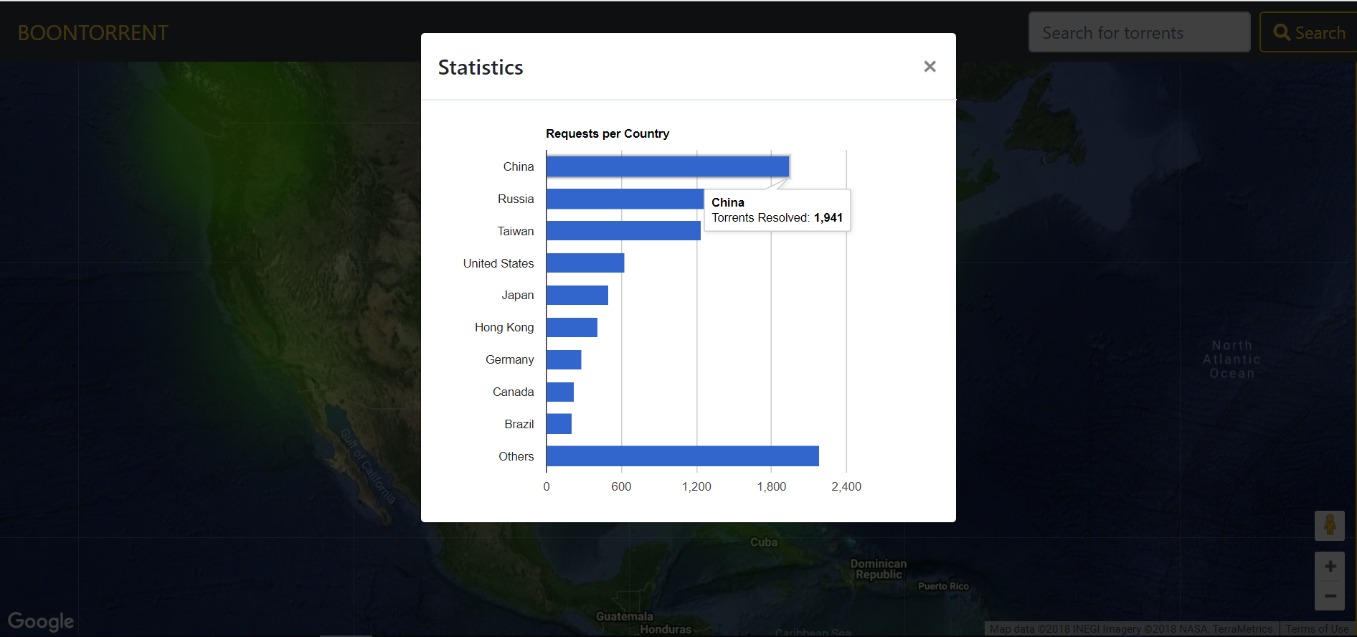Click the 'Dominican Republic' map label

pos(879,569)
